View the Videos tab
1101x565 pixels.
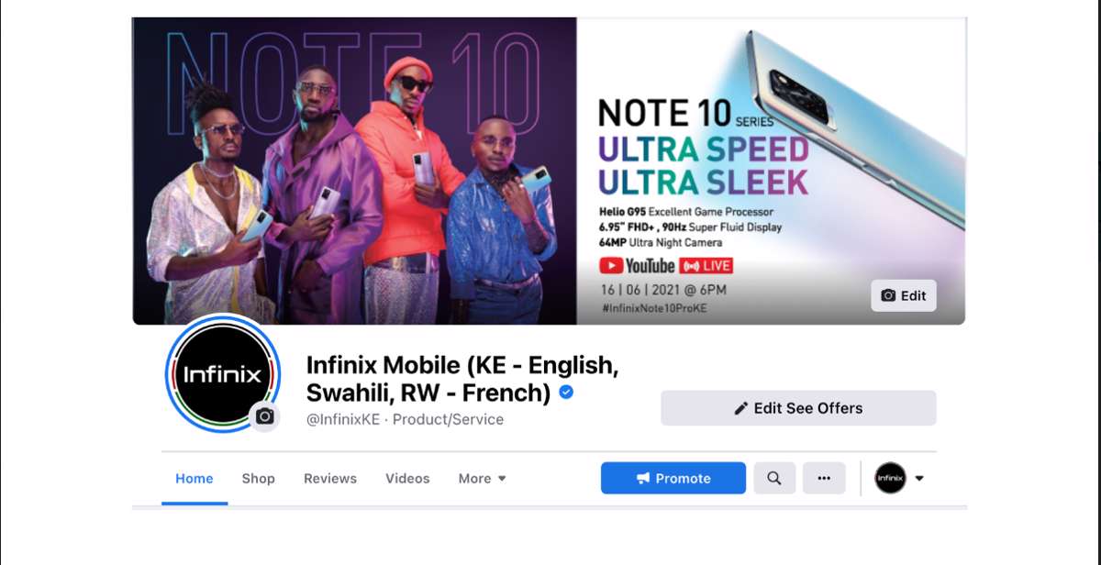pos(407,479)
